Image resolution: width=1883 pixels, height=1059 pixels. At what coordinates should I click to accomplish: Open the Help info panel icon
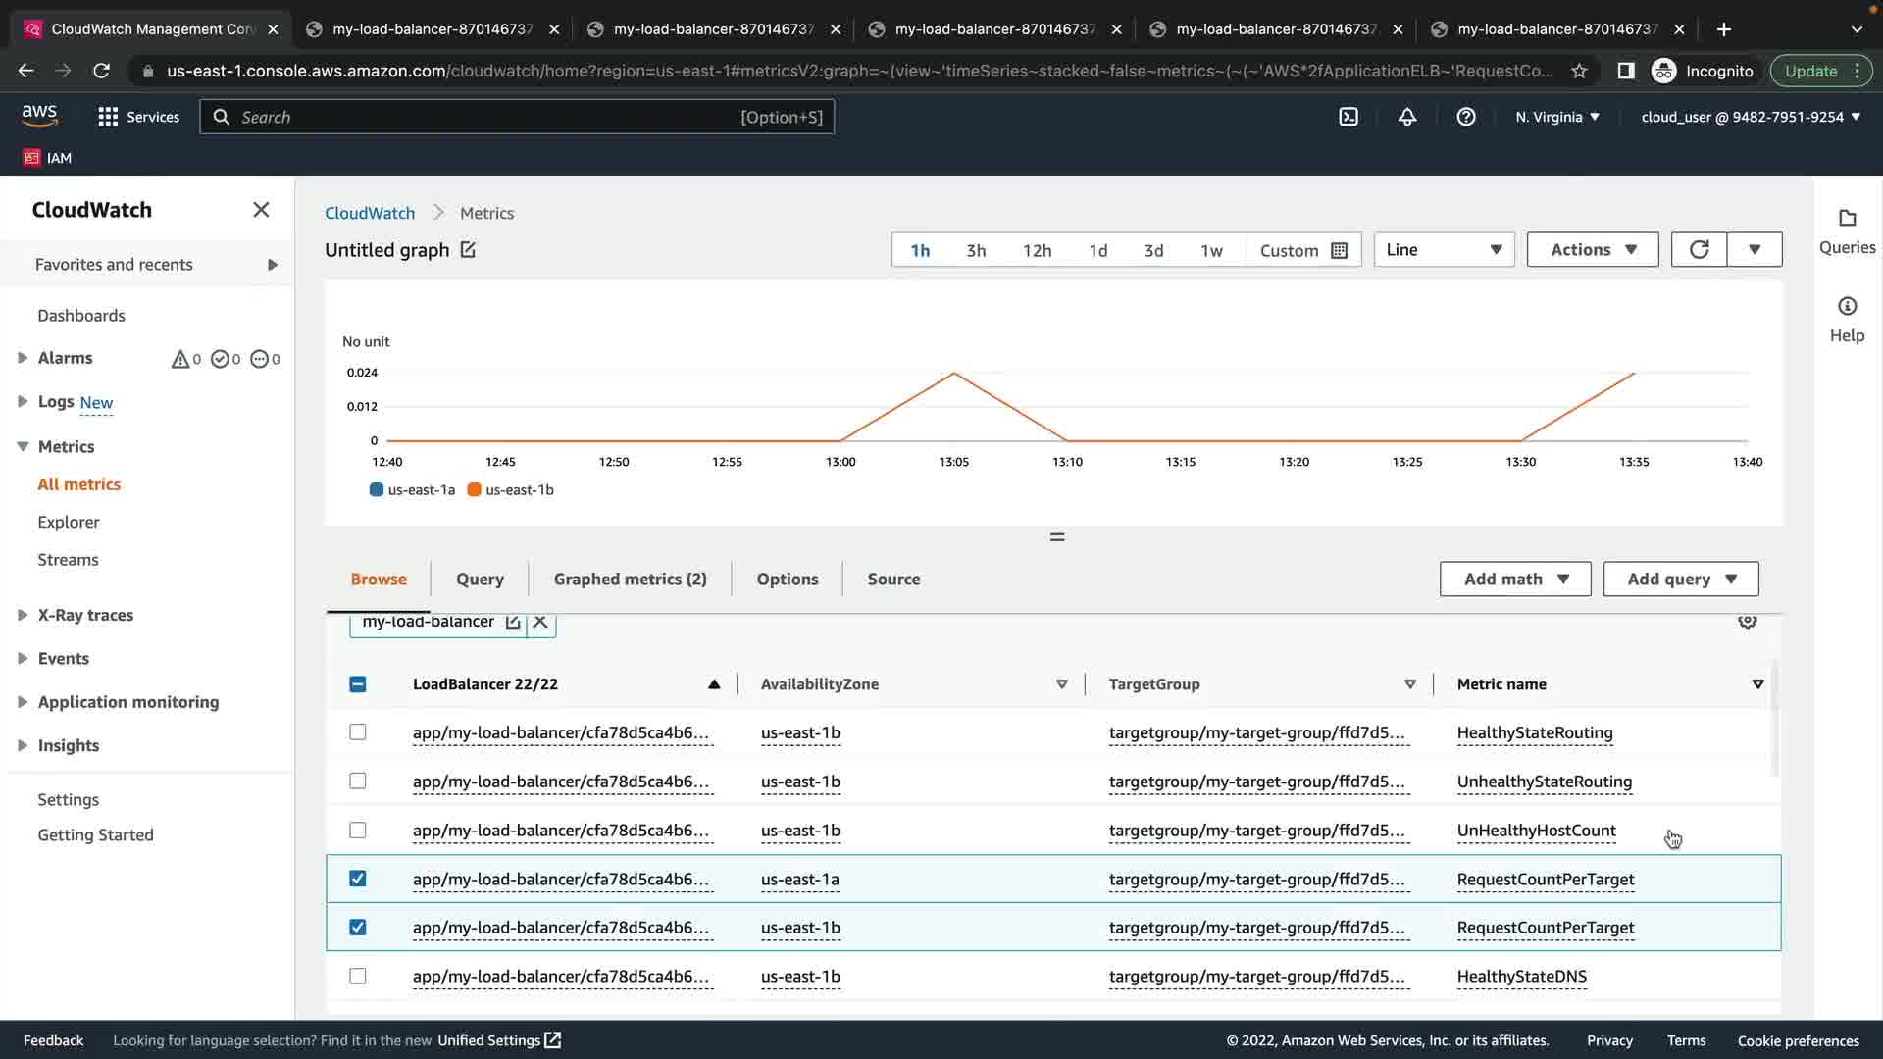tap(1847, 307)
